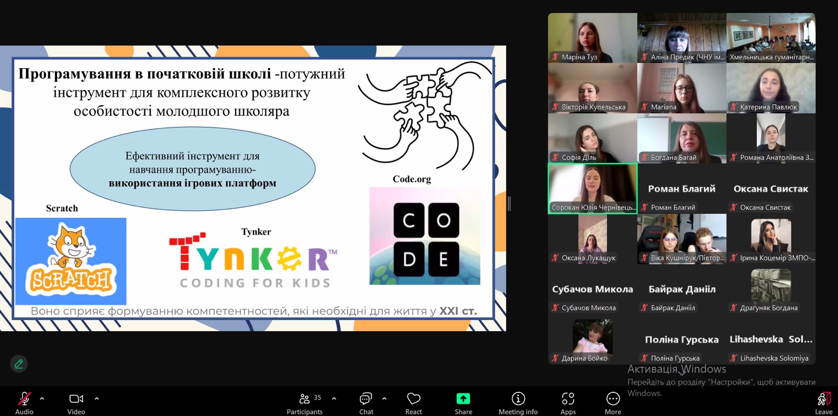Select the Субачов Микола participant tile
Viewport: 838px width, 416px height.
(x=593, y=289)
